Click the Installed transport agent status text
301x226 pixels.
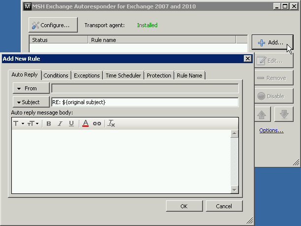coord(147,25)
